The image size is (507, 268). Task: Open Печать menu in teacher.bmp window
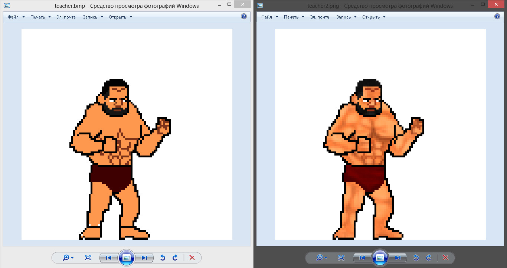tap(40, 17)
